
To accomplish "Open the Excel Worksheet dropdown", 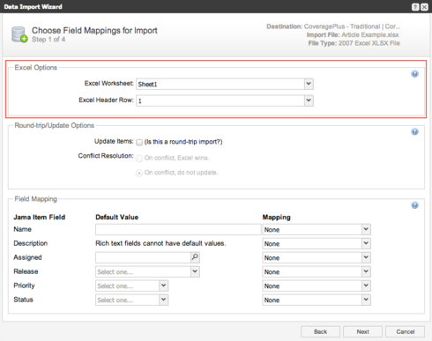I will click(225, 84).
